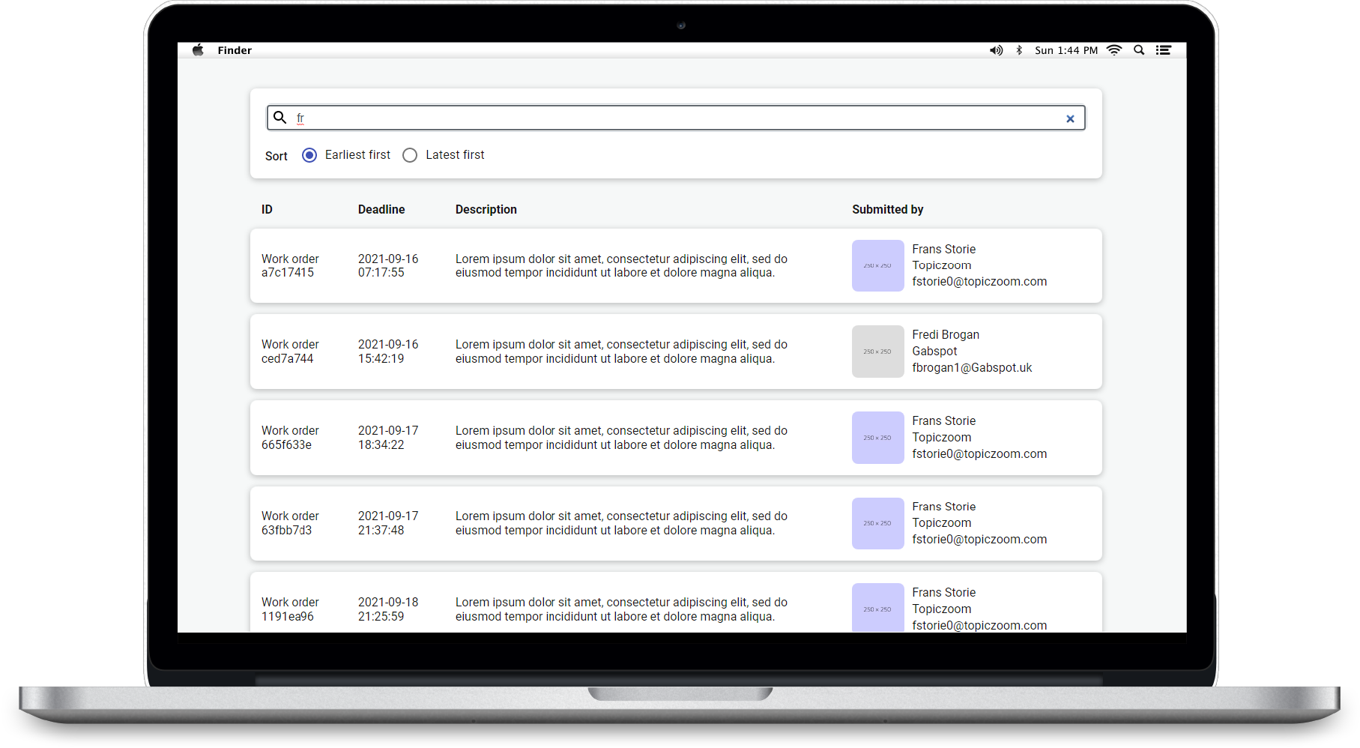Image resolution: width=1360 pixels, height=748 pixels.
Task: Open Bluetooth status in menu bar
Action: click(1019, 50)
